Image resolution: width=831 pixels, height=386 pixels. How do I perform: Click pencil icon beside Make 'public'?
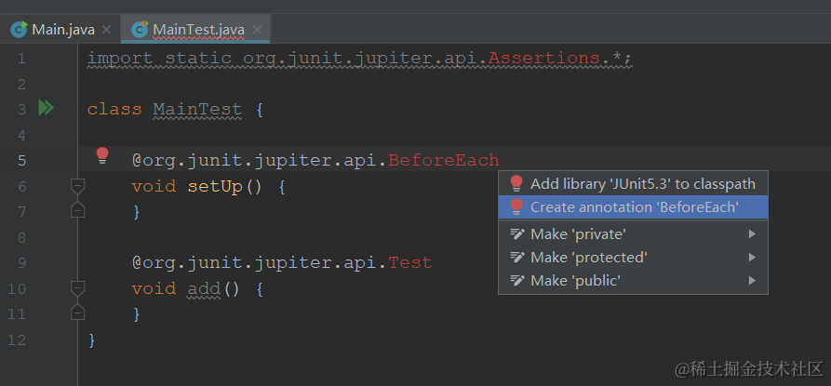[x=517, y=280]
